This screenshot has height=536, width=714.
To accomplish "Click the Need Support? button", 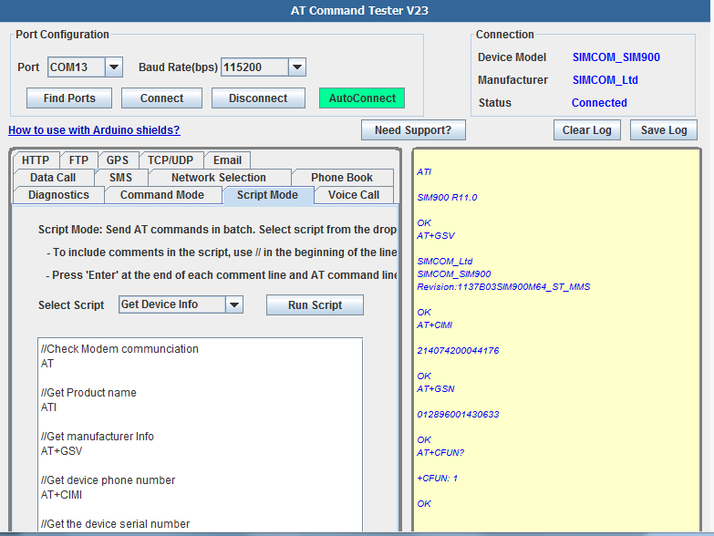I will [413, 130].
